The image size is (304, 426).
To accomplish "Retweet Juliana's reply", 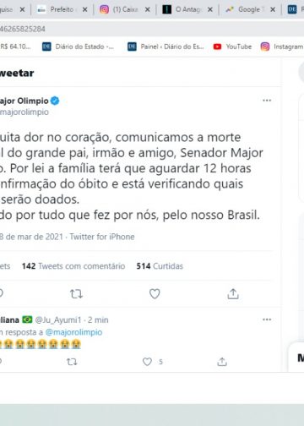I will coord(72,362).
